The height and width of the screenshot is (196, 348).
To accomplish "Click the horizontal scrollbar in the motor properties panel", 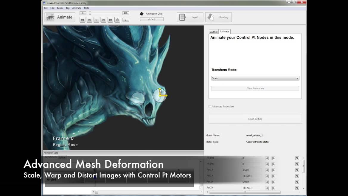I will pos(245,192).
